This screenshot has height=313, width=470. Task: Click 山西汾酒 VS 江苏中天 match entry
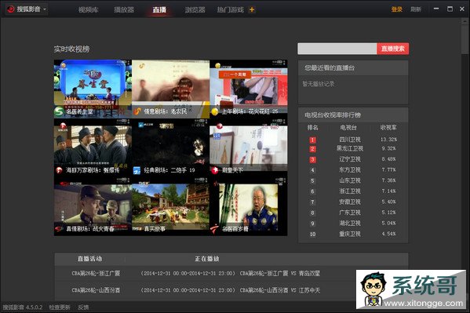click(x=279, y=290)
